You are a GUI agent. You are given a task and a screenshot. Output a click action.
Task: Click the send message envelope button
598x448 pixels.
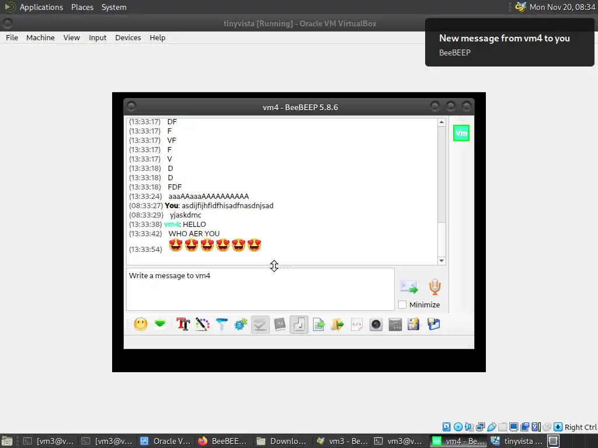click(409, 287)
